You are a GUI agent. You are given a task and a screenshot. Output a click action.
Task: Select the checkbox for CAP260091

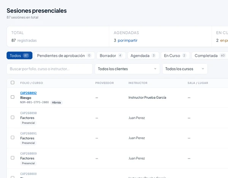pos(13,138)
